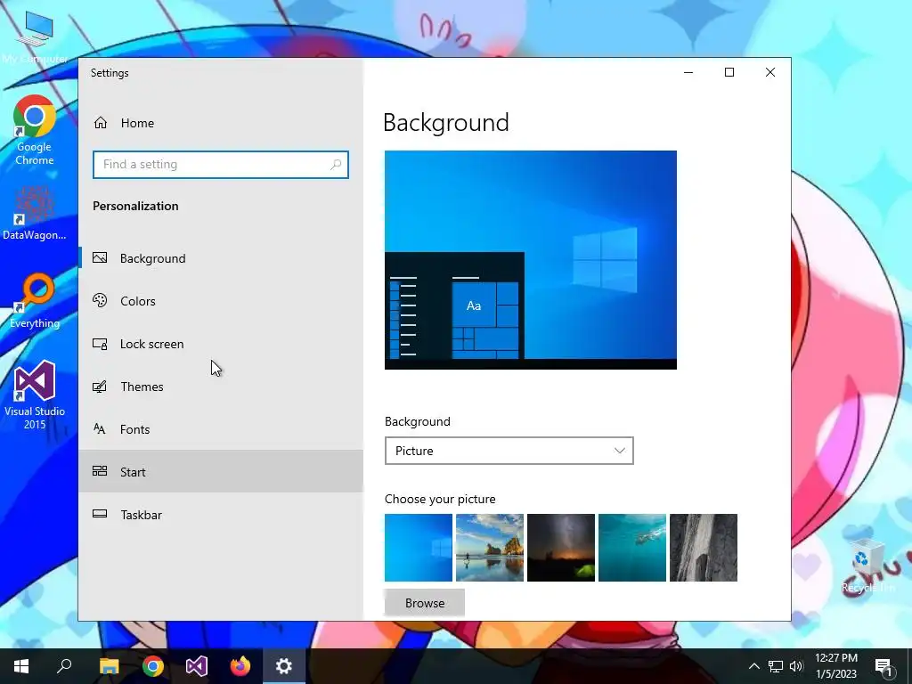Click the Settings gear taskbar button
The height and width of the screenshot is (684, 912).
coord(284,666)
